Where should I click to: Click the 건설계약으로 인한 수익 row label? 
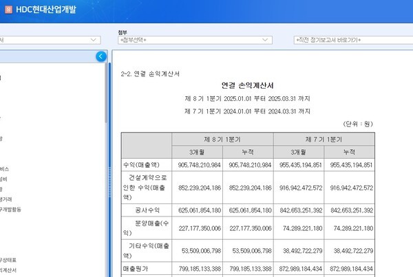145,188
